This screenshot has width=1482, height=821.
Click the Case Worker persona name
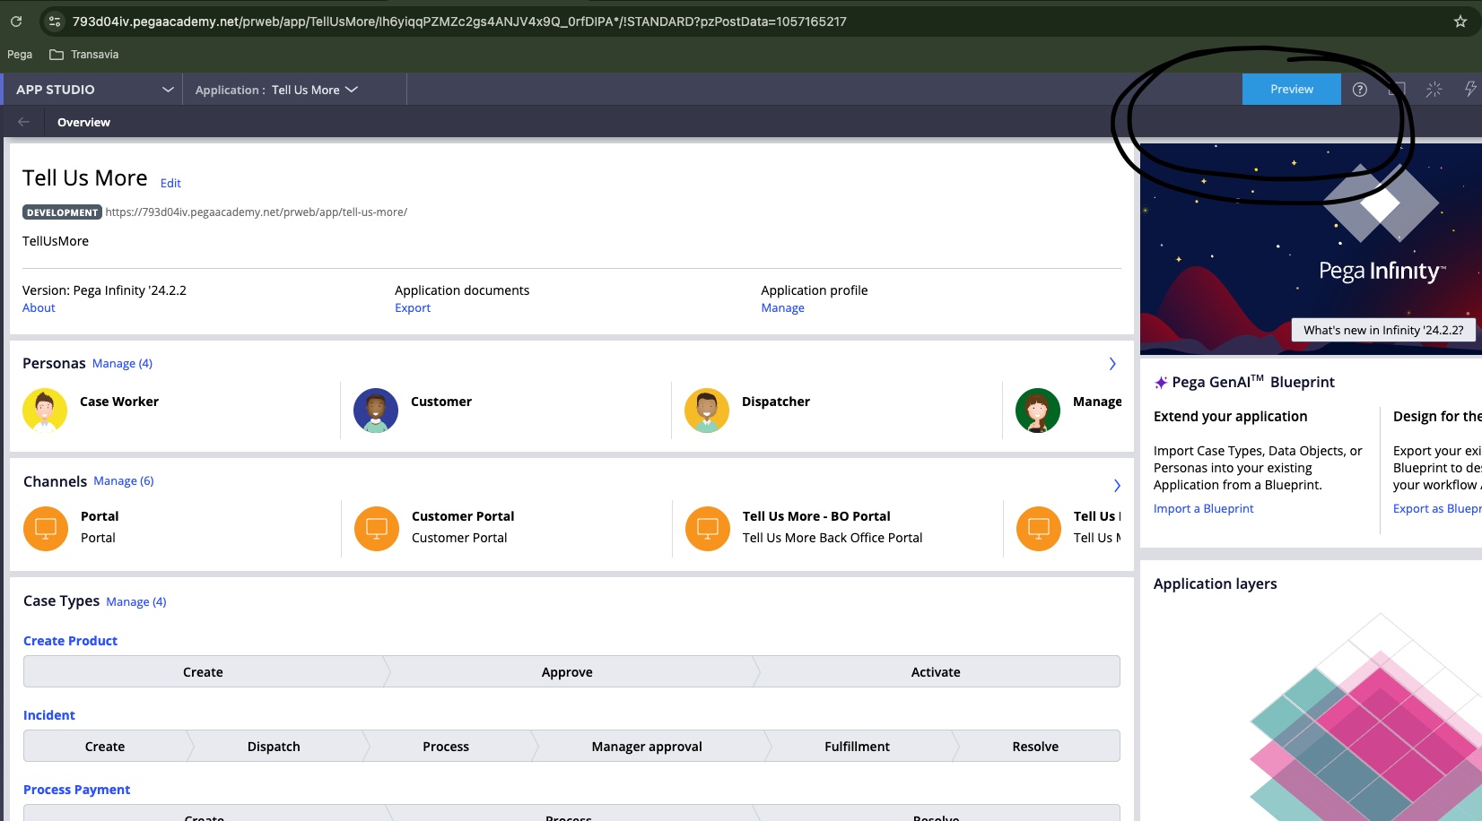[119, 402]
